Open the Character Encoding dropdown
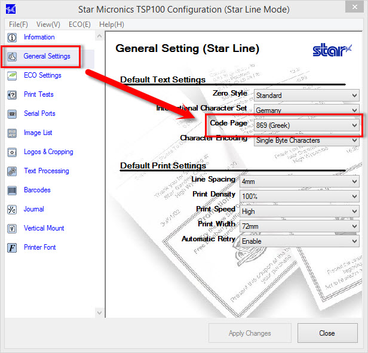 pyautogui.click(x=306, y=140)
